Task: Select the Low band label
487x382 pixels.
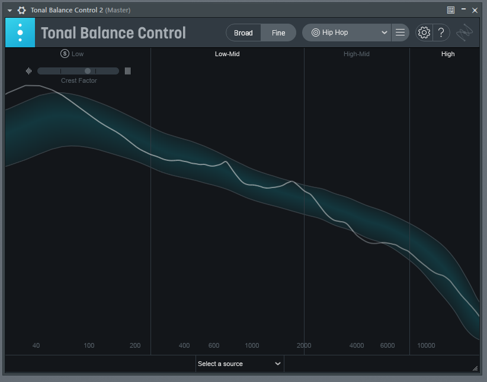Action: [x=78, y=54]
